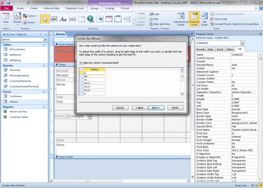Open the Themes gallery

click(x=17, y=19)
